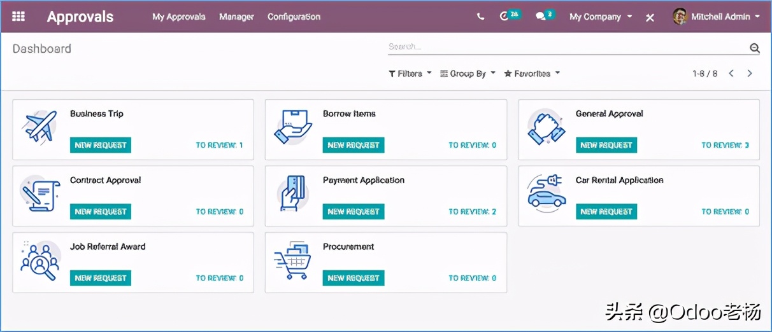Click the Contract Approval card title
The height and width of the screenshot is (332, 772).
[x=106, y=181]
